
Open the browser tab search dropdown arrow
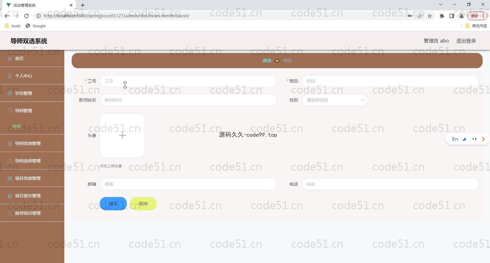(x=440, y=4)
